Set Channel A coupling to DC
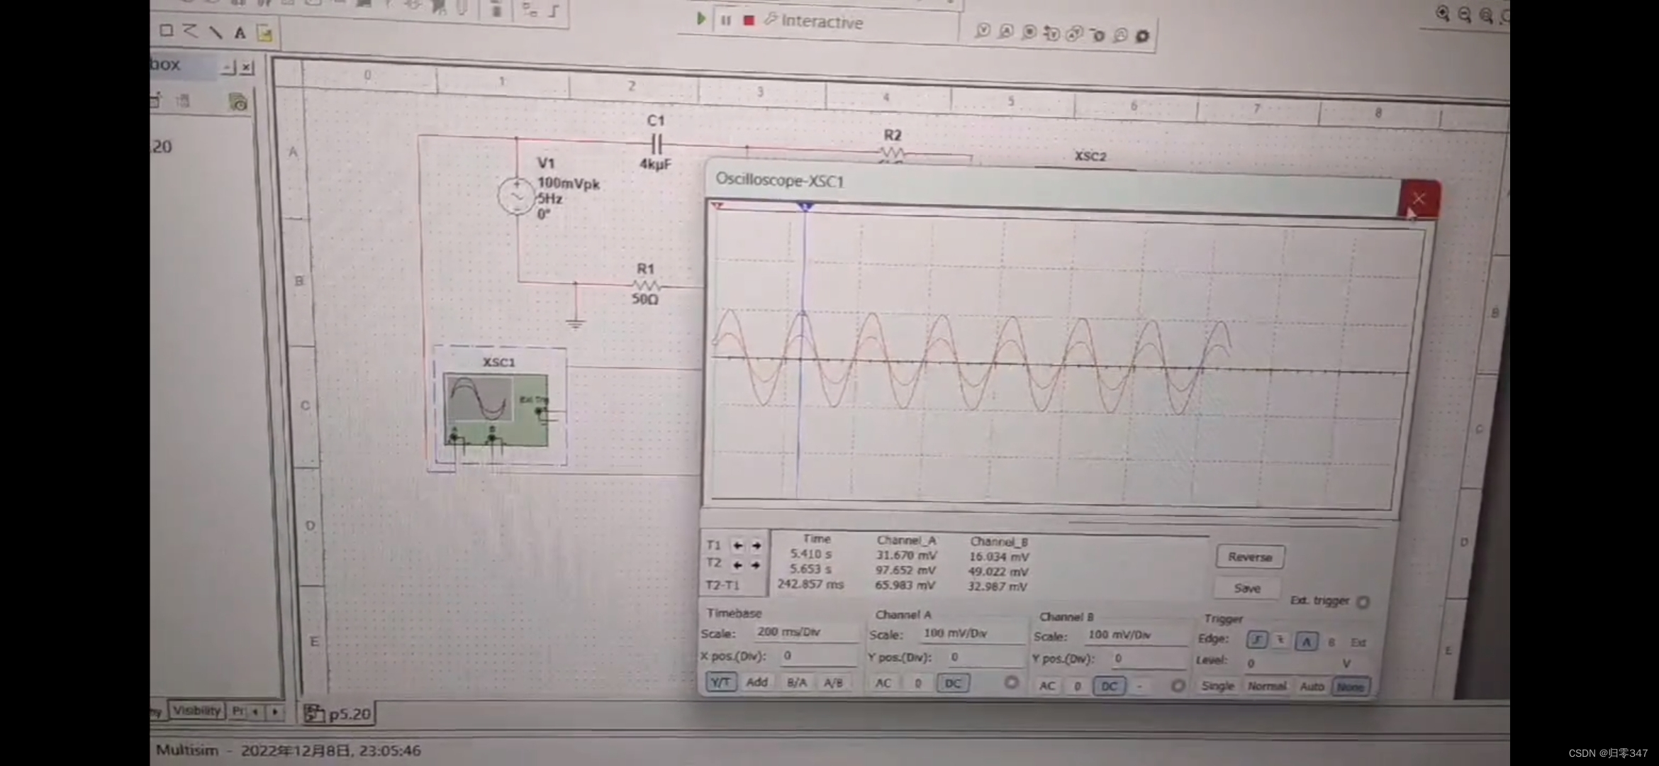The image size is (1659, 766). tap(953, 684)
